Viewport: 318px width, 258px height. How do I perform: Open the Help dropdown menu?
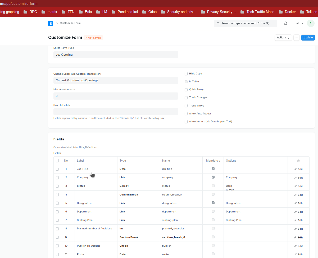coord(299,23)
